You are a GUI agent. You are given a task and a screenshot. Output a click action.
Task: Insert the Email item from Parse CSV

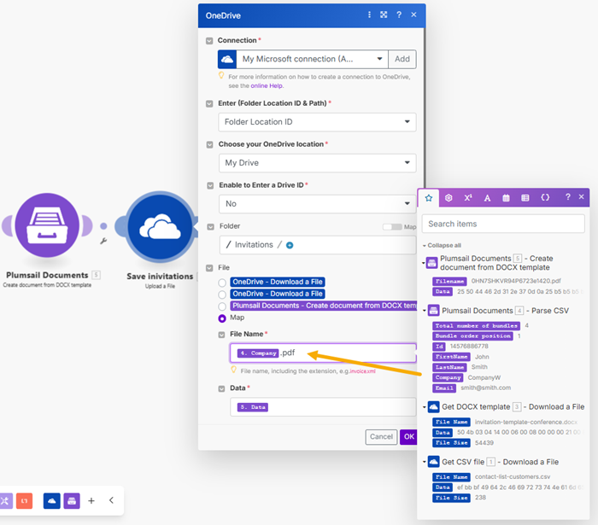(x=444, y=388)
